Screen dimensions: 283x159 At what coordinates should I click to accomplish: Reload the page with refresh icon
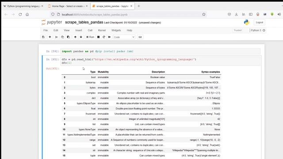pos(20,15)
